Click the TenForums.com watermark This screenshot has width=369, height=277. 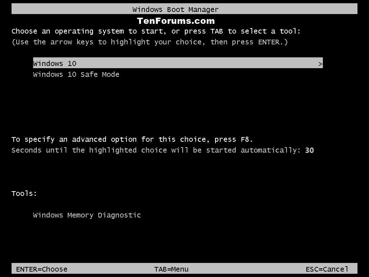tap(176, 21)
